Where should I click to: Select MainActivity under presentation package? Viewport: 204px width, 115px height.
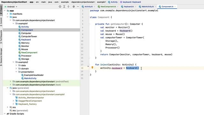tap(30, 78)
